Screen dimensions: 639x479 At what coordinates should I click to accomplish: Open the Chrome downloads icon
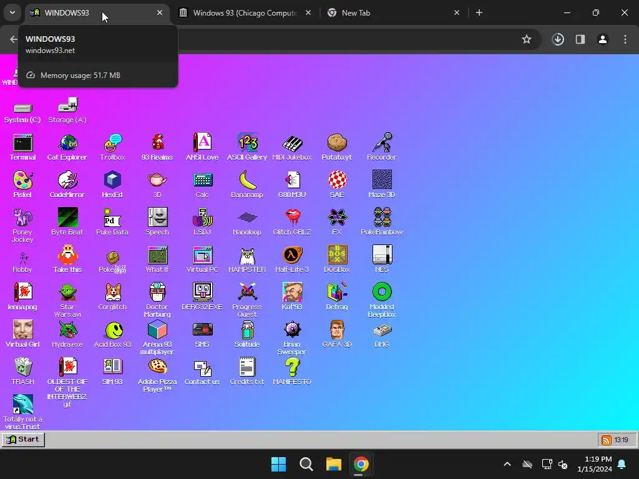tap(558, 39)
